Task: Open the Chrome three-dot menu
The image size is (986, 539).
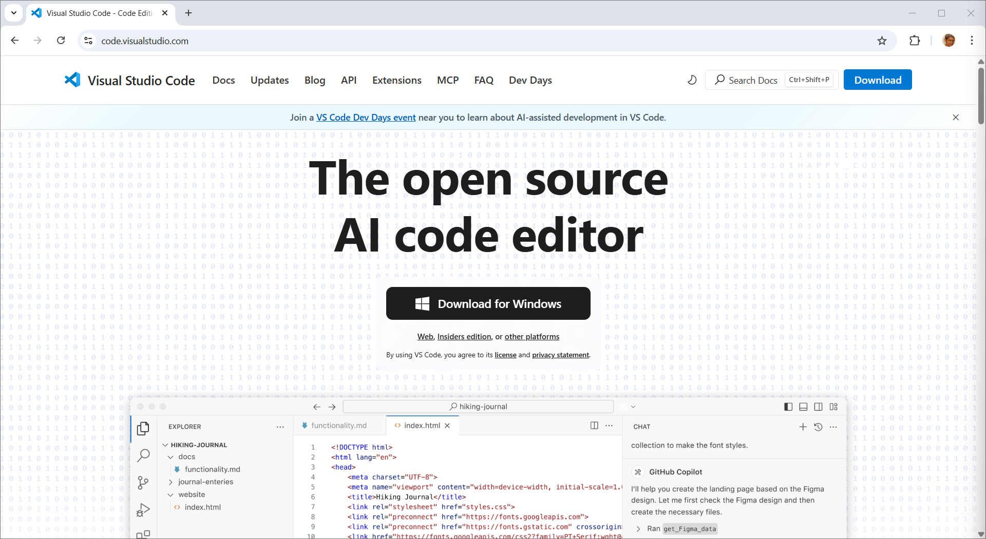Action: [972, 41]
